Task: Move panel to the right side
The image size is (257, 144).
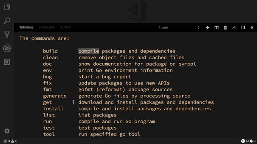Action: pos(243,28)
